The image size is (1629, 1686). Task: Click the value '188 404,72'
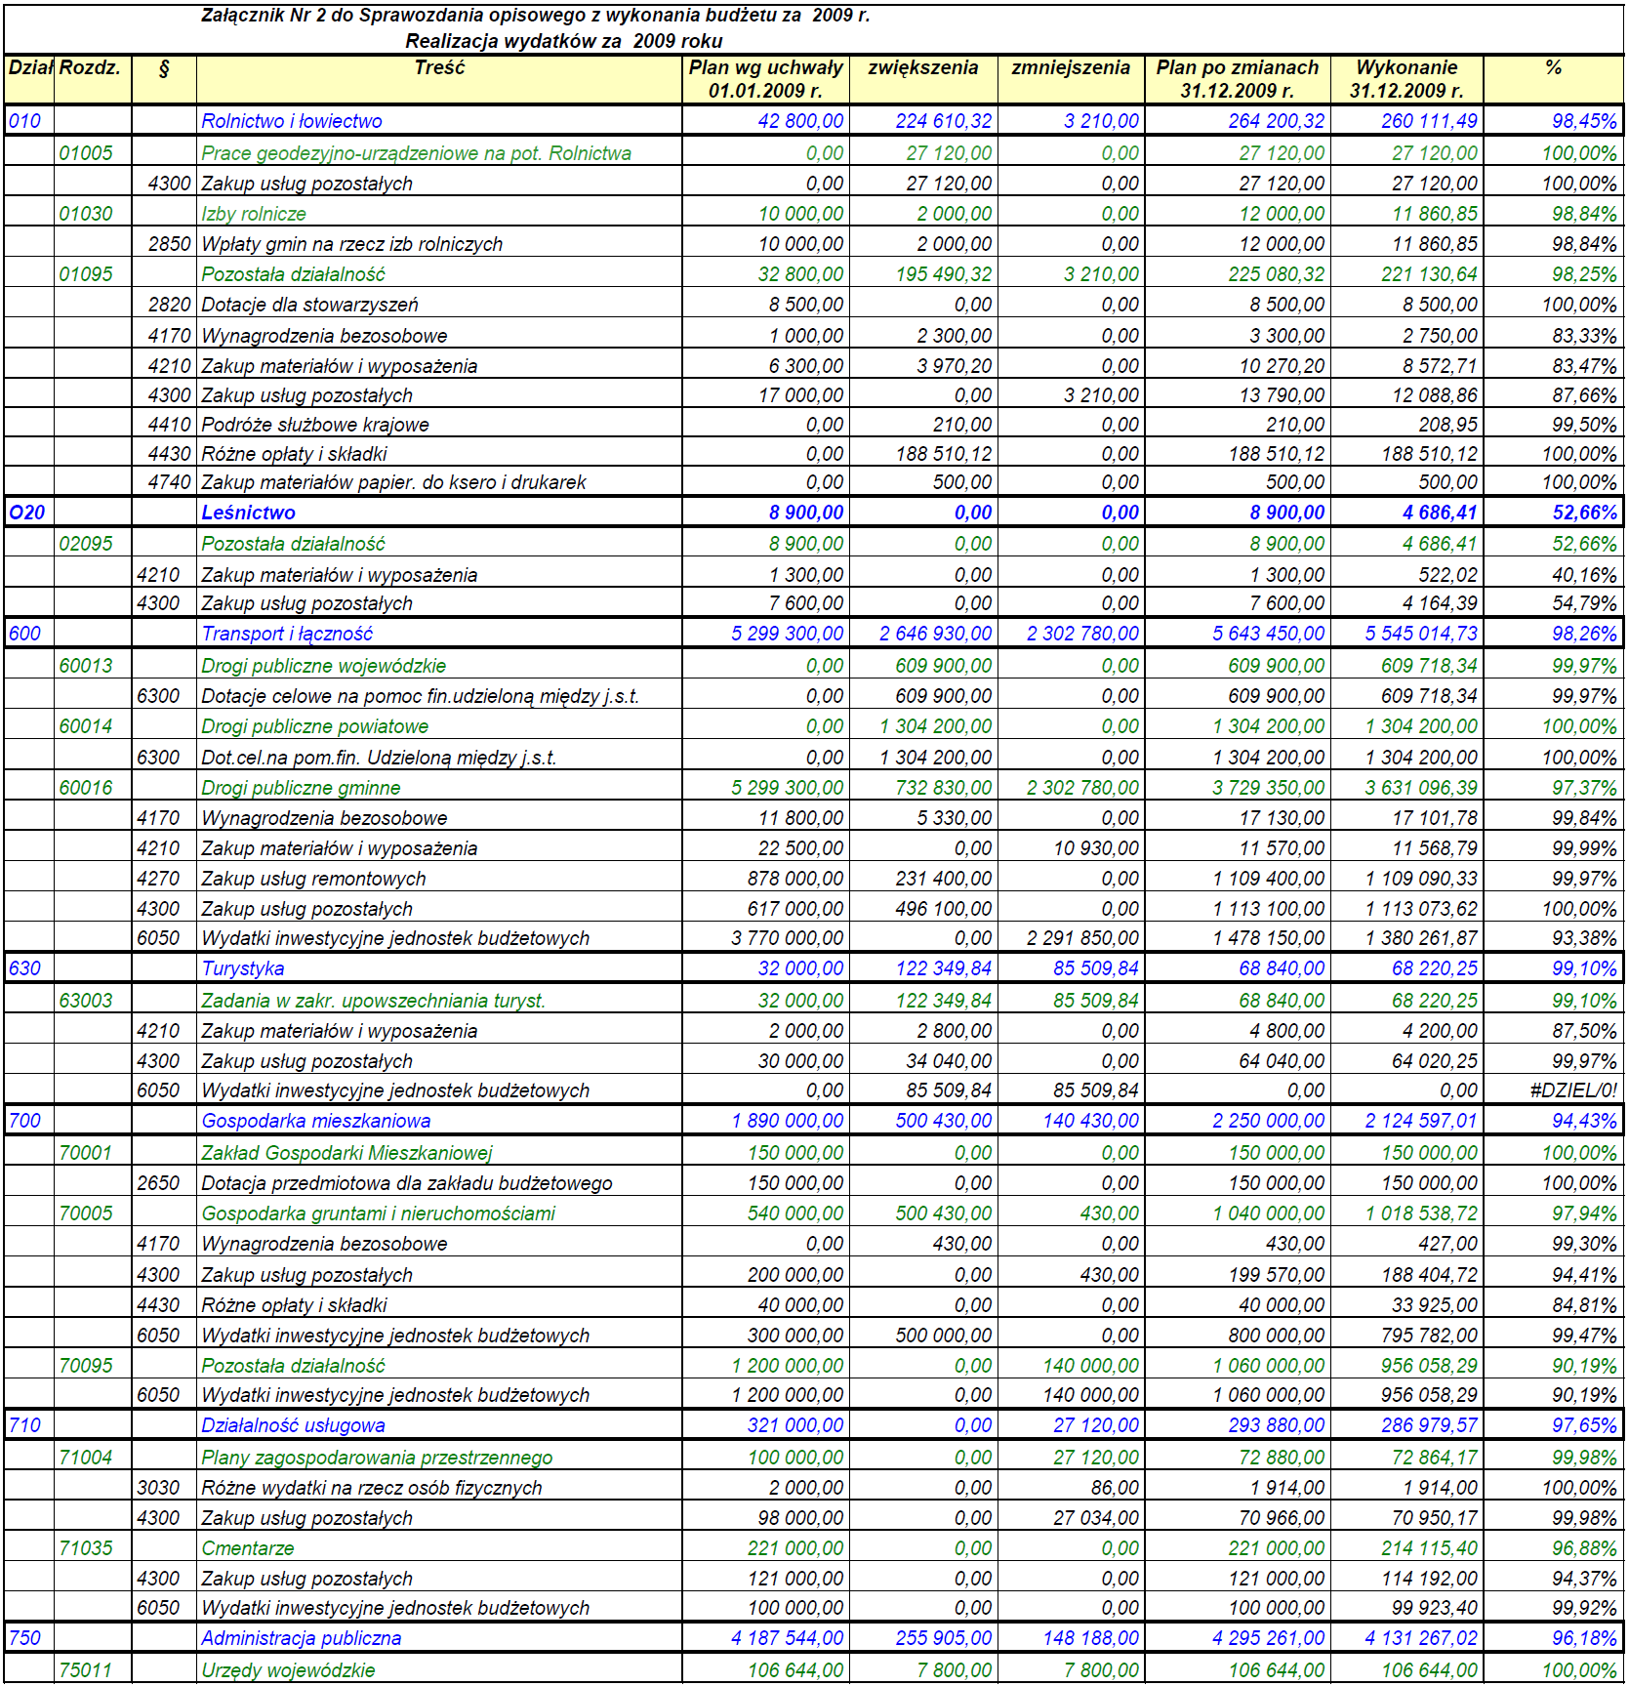tap(1430, 1275)
